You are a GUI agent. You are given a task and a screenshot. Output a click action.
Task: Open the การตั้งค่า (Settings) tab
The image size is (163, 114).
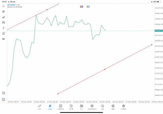click(x=124, y=107)
